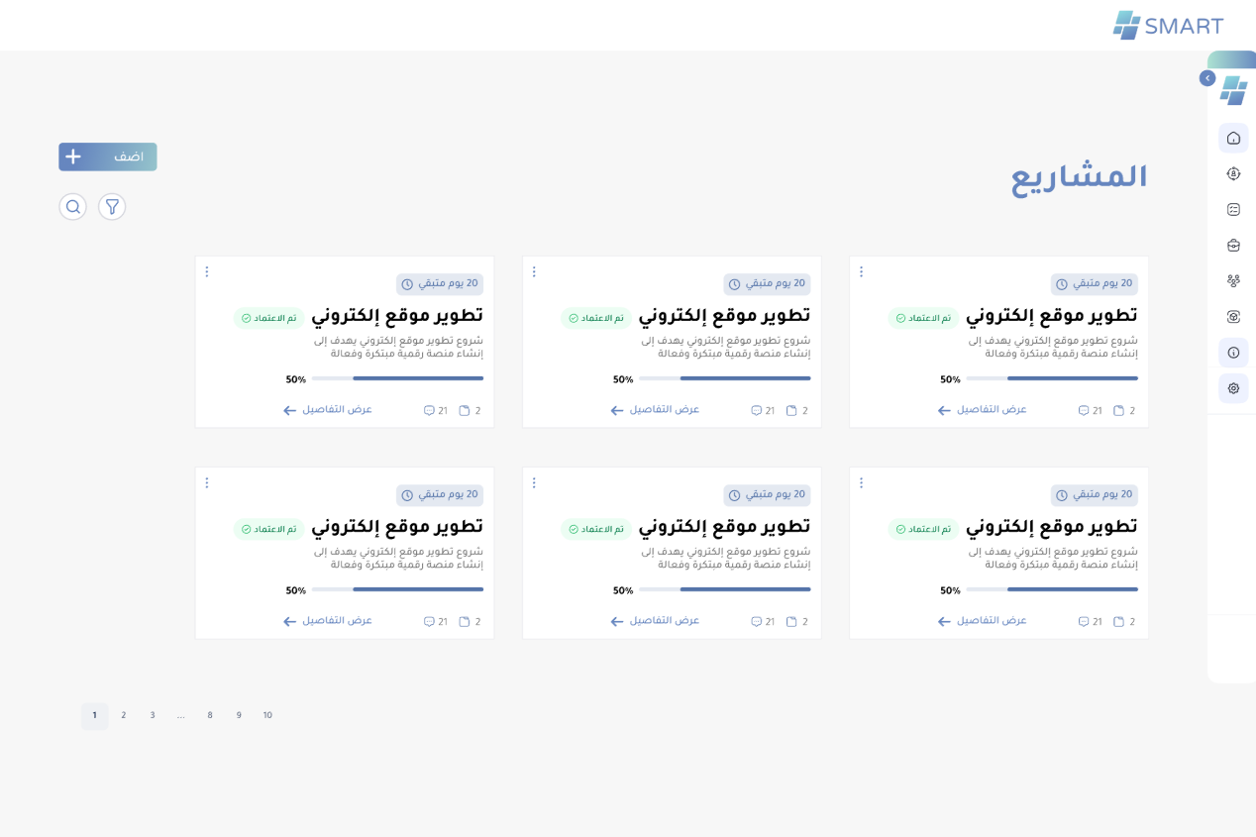Image resolution: width=1256 pixels, height=837 pixels.
Task: Click the SMART logo in the header
Action: click(1169, 26)
